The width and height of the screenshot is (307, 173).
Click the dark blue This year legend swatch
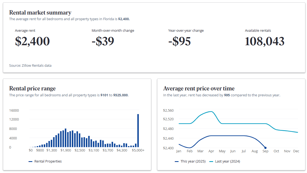(x=177, y=161)
